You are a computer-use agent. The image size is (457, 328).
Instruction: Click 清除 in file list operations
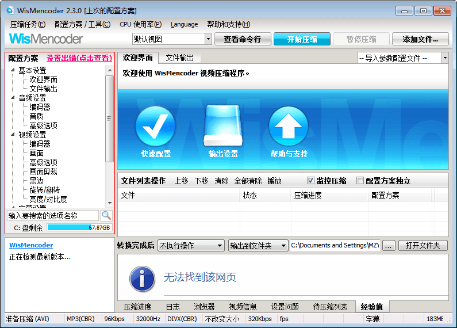(221, 181)
